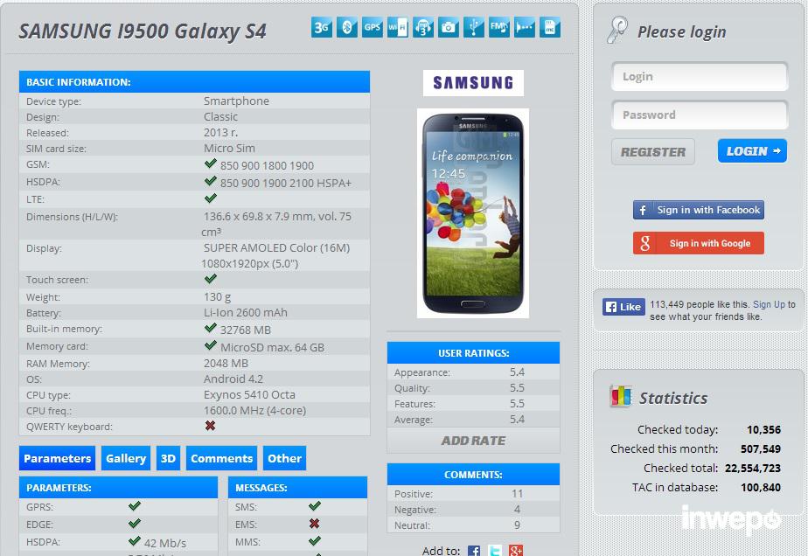Click the green check in the Built-in memory row
Screen dimensions: 808x556
tap(210, 328)
